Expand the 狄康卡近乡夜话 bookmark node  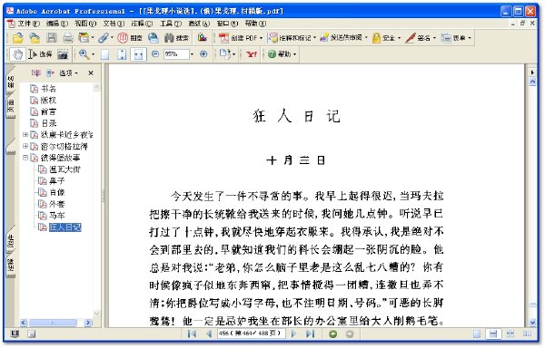[25, 134]
